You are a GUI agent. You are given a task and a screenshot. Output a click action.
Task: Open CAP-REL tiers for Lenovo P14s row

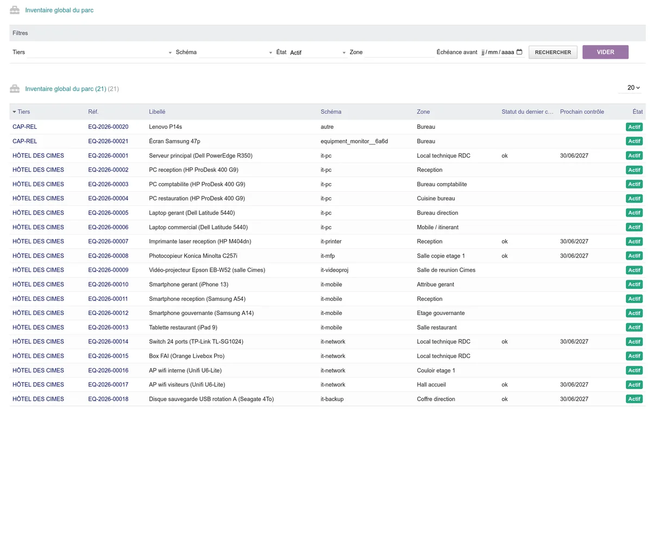click(24, 127)
